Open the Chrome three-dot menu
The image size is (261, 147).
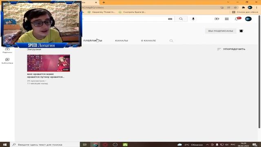(x=257, y=7)
